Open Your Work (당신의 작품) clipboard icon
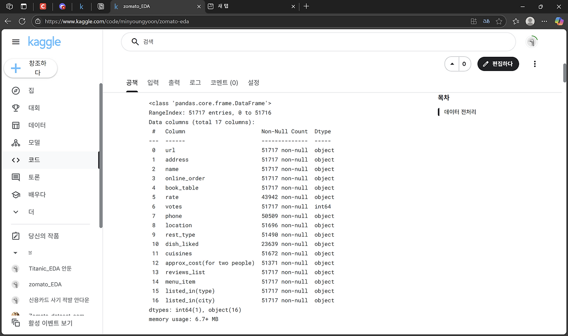 coord(16,236)
